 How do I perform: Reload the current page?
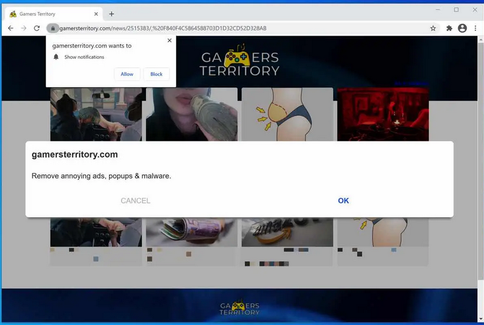pyautogui.click(x=37, y=28)
